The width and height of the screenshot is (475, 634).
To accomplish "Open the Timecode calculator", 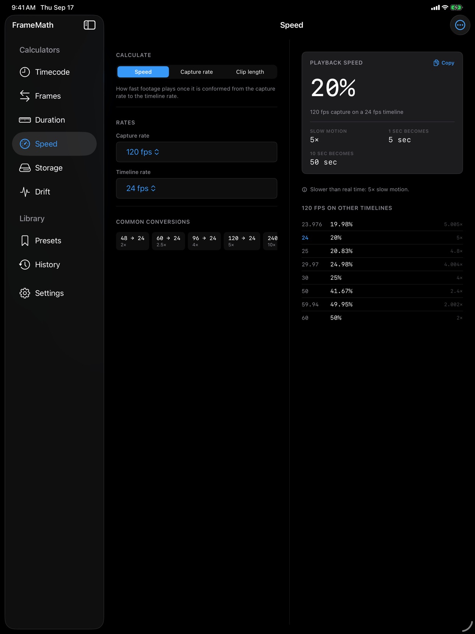I will [54, 72].
